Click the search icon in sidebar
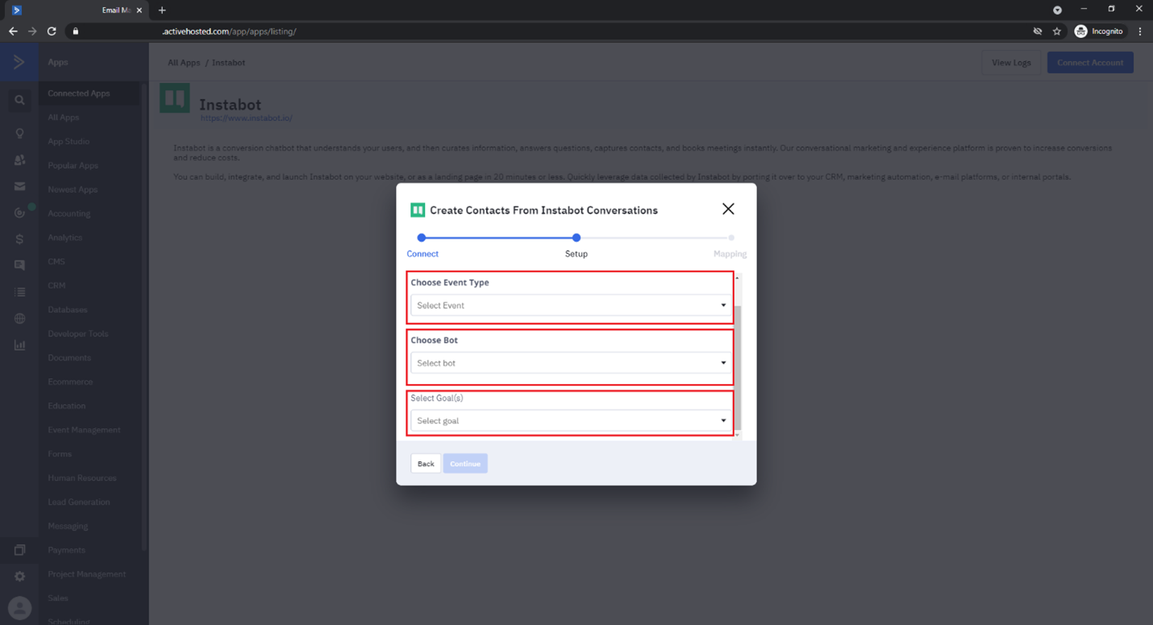Viewport: 1153px width, 625px height. [x=19, y=101]
